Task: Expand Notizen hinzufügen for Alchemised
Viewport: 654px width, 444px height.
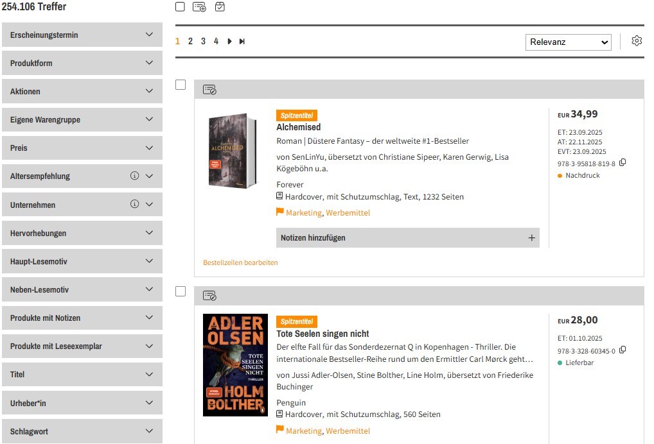Action: tap(407, 237)
